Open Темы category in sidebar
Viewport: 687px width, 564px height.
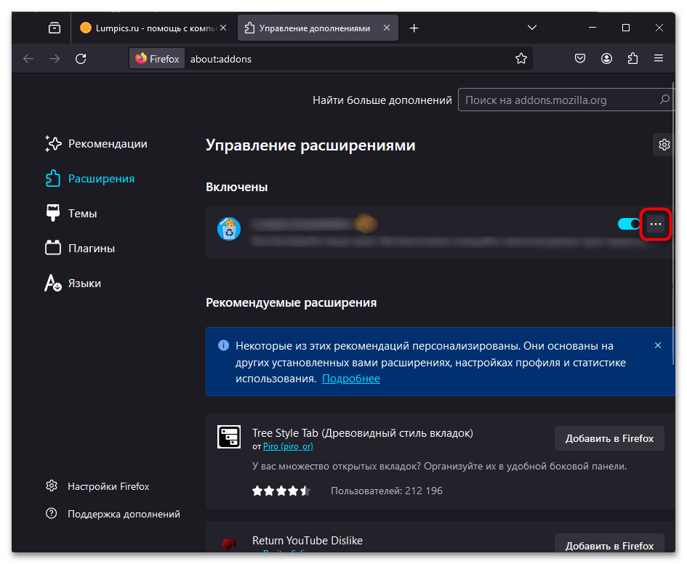[71, 213]
